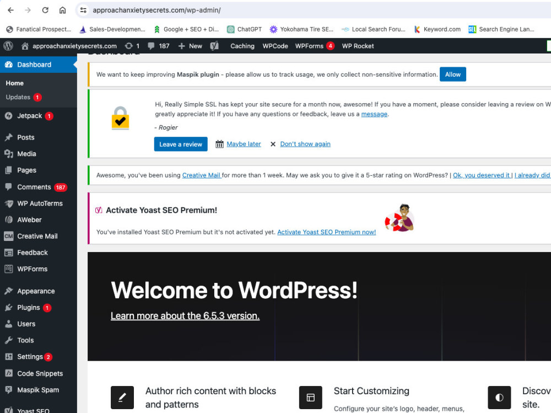Viewport: 551px width, 413px height.
Task: Click the Yoast assistant illustration
Action: pyautogui.click(x=400, y=218)
